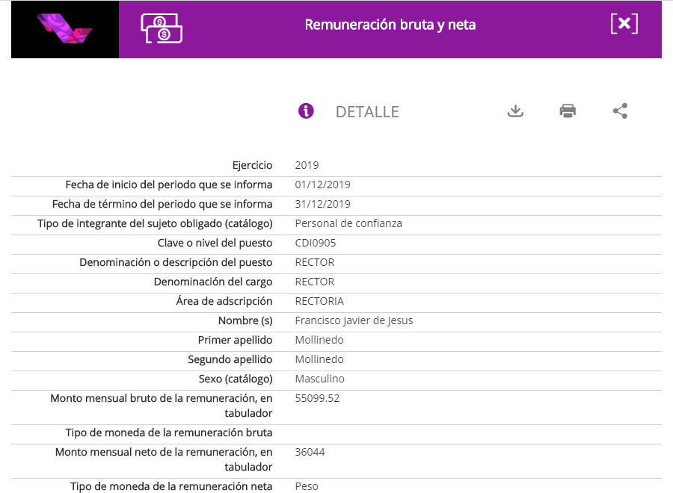The width and height of the screenshot is (673, 493).
Task: Click the position code CDI0905
Action: [x=316, y=243]
